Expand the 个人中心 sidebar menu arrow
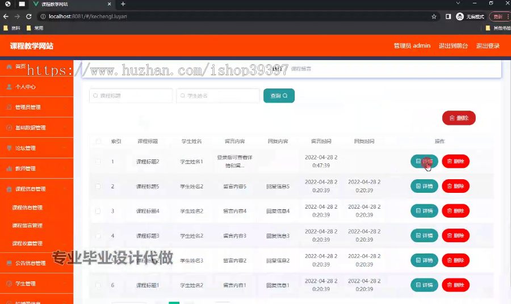 pos(64,87)
